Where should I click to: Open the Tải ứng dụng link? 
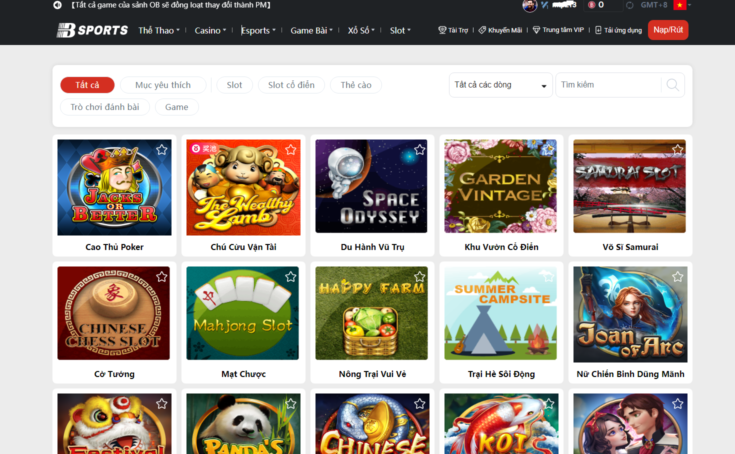pyautogui.click(x=618, y=30)
